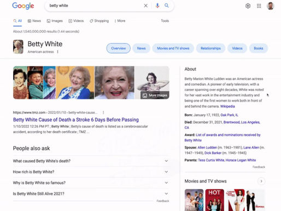Screen dimensions: 281x211
Task: Expand What caused Betty White's death?
Action: [91, 161]
